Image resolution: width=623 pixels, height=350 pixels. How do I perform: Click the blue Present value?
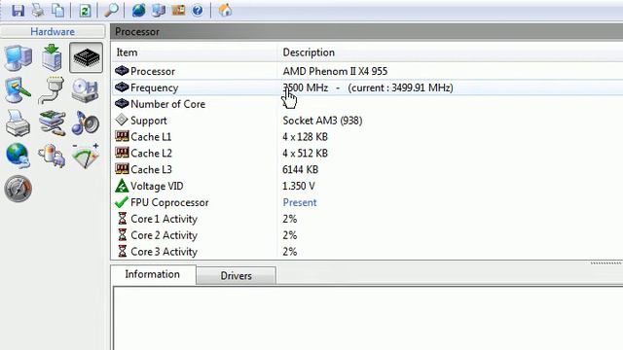(300, 202)
